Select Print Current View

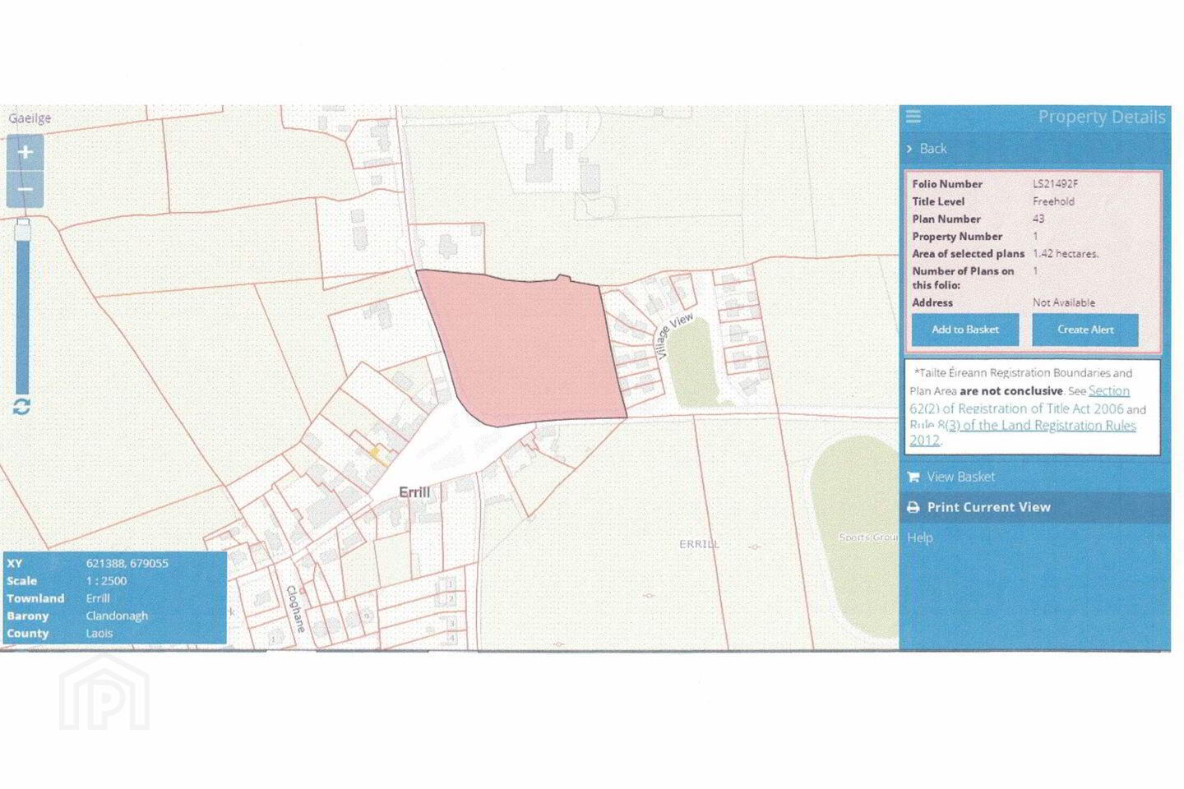point(988,507)
